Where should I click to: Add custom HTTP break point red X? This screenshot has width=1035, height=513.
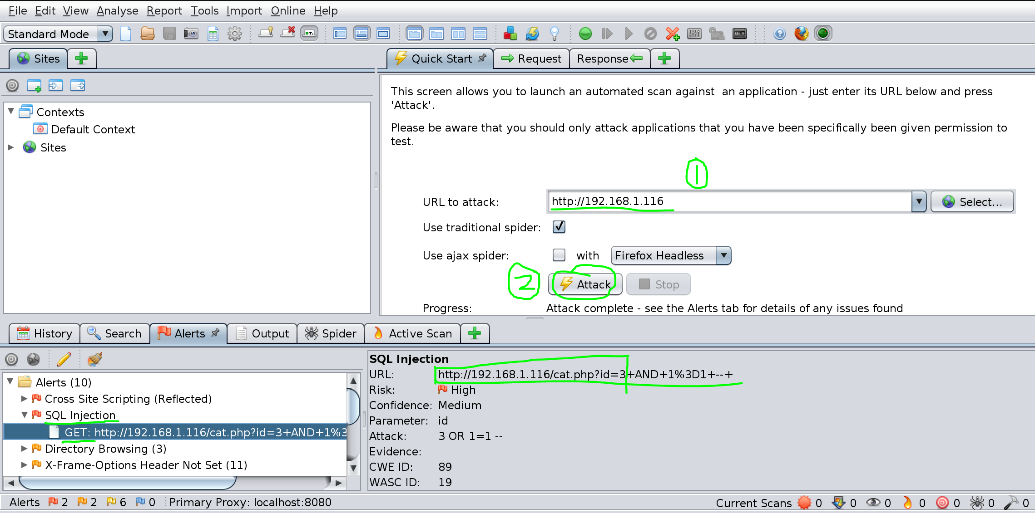(x=672, y=34)
